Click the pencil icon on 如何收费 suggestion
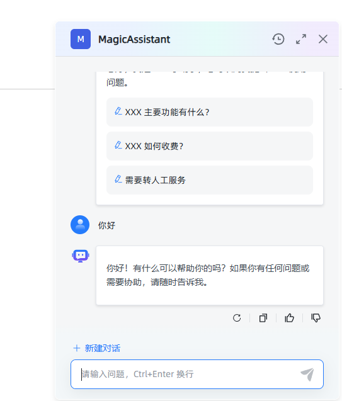This screenshot has width=342, height=401. pos(118,145)
